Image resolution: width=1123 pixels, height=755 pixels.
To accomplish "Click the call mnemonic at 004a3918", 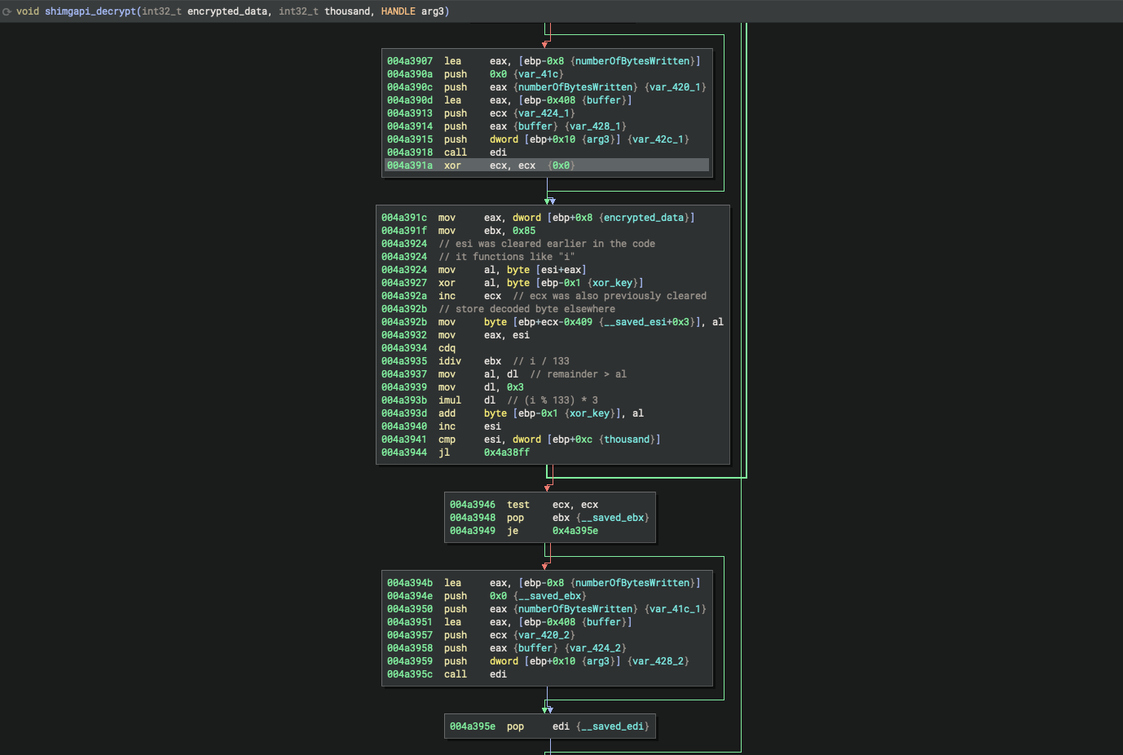I will (x=456, y=152).
